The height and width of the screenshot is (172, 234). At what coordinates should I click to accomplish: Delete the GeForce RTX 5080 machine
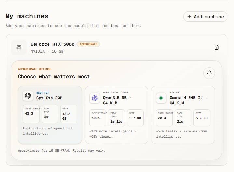[217, 47]
